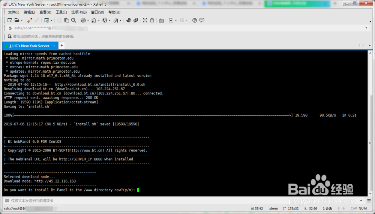
Task: Click the 1 会话 session count
Action: (x=327, y=208)
